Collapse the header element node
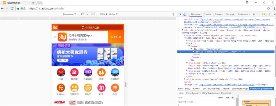Viewport: 276px width, 106px height. point(189,46)
